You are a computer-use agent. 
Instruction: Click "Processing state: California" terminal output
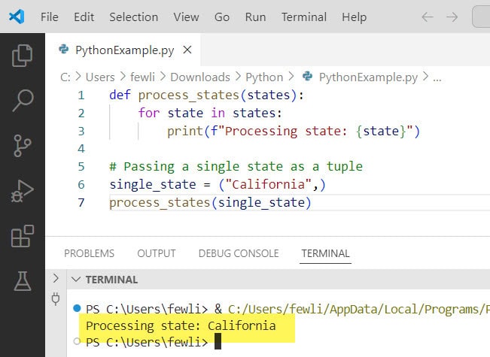click(x=181, y=325)
